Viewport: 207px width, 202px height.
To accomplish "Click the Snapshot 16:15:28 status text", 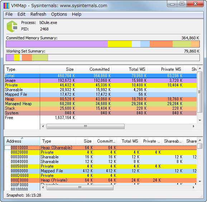I will click(x=24, y=195).
